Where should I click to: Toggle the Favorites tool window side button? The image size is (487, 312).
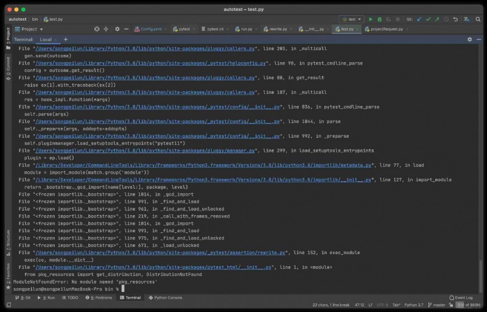coord(8,276)
